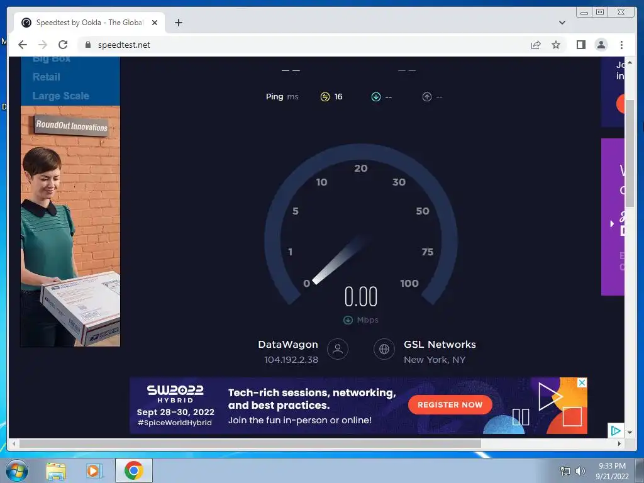The height and width of the screenshot is (483, 644).
Task: Click the network tray icon
Action: pyautogui.click(x=565, y=471)
